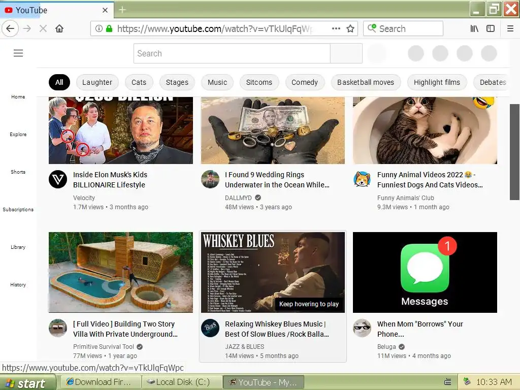Open the Messages icon video thumbnail
This screenshot has height=390, width=520.
425,272
